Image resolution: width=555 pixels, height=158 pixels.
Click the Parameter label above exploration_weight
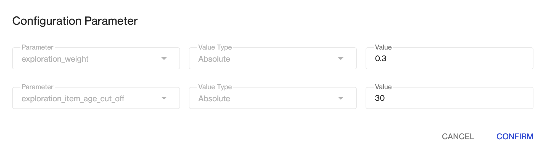pyautogui.click(x=37, y=47)
